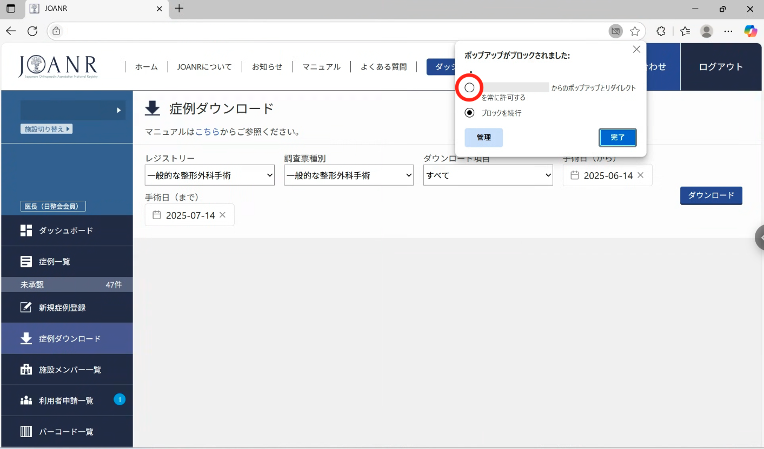Select the 症例一覧 list icon

coord(25,261)
